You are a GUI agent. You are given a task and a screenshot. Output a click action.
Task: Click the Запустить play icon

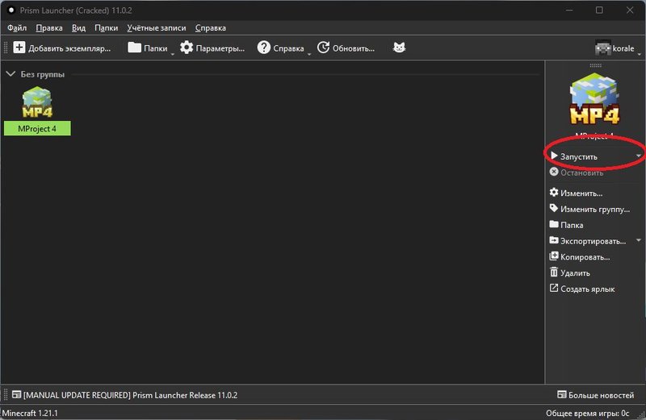pyautogui.click(x=554, y=156)
